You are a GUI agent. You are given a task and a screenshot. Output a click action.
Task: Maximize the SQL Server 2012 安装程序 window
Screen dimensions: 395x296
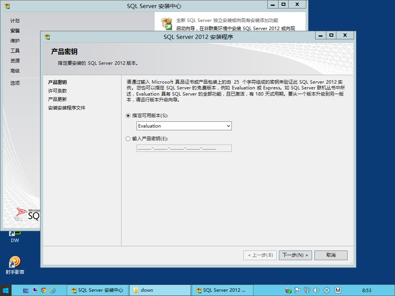pos(331,35)
